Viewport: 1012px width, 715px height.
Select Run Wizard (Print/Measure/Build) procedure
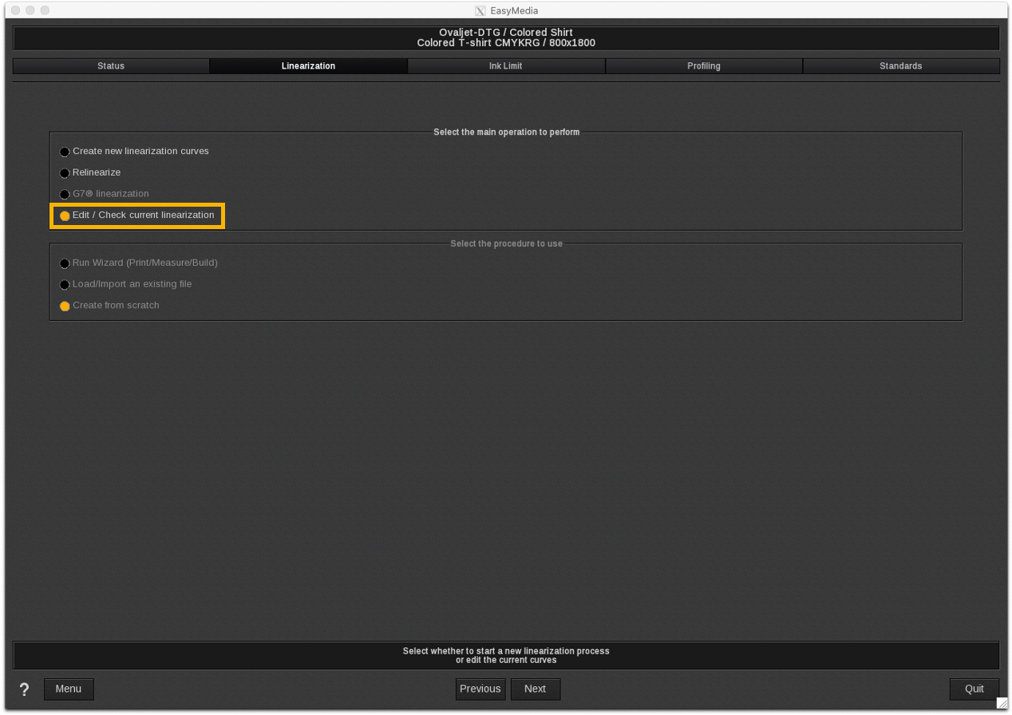coord(65,263)
